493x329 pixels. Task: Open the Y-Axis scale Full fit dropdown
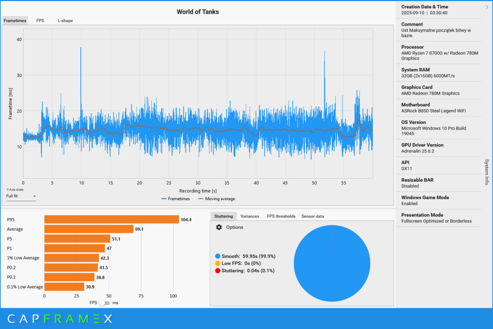coord(21,196)
